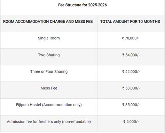Select Eijipura Hostel (Accommodation only) cell

pyautogui.click(x=49, y=105)
